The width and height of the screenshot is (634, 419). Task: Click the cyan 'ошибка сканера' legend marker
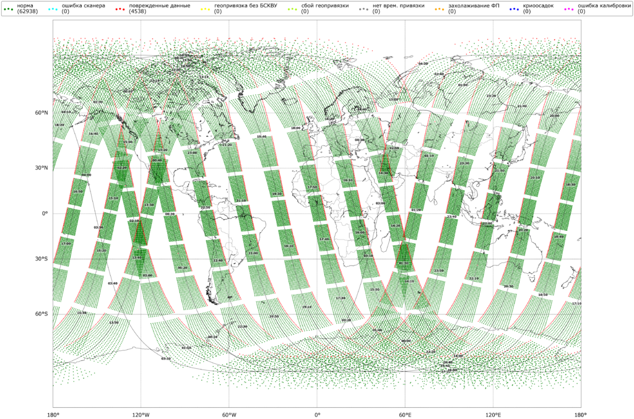click(53, 9)
